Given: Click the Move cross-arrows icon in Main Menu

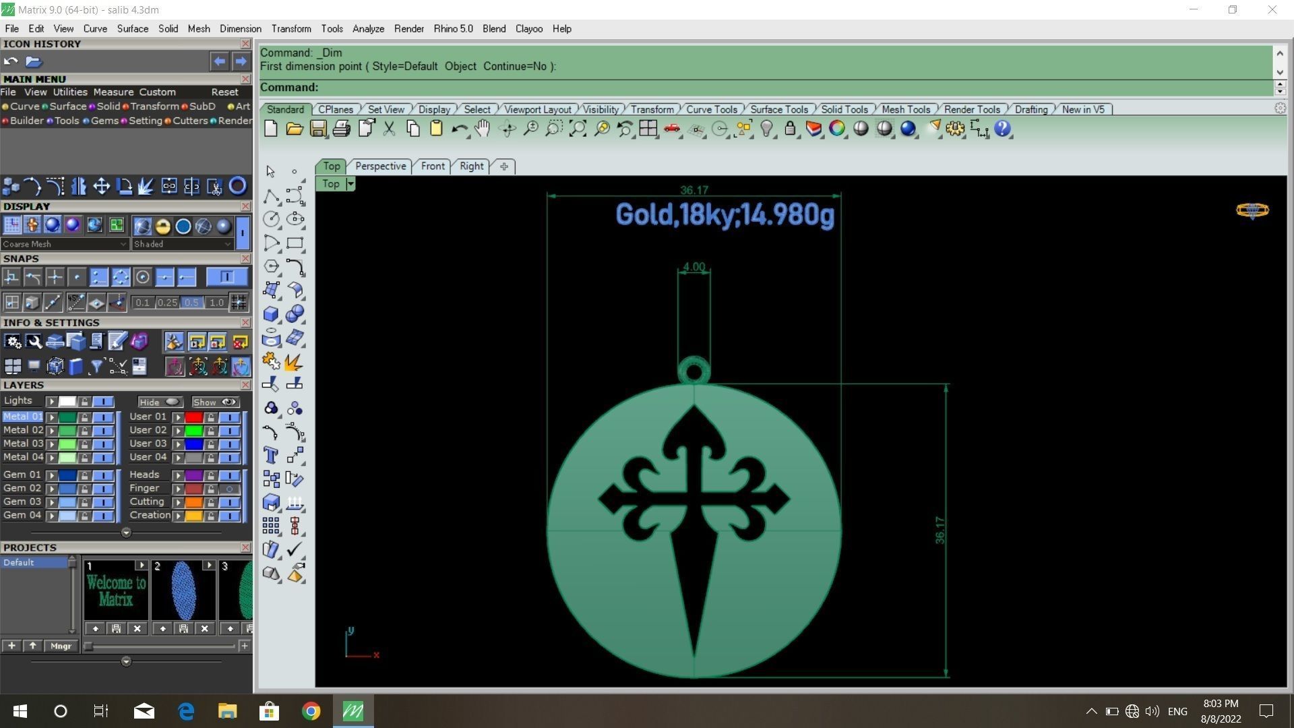Looking at the screenshot, I should pyautogui.click(x=102, y=186).
